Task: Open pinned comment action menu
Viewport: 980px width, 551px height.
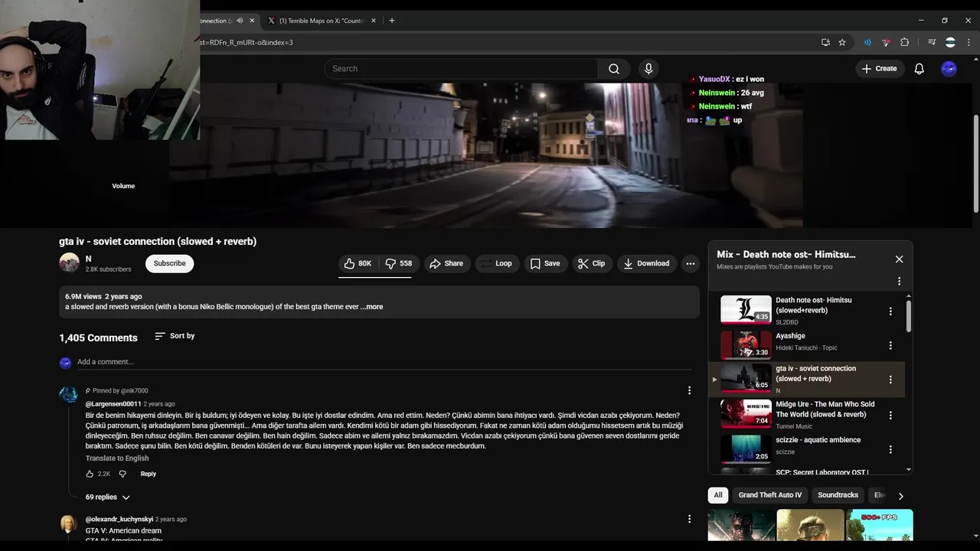Action: tap(689, 390)
